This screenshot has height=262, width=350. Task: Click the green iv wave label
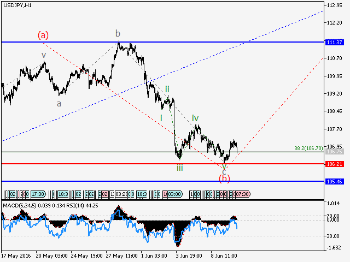pyautogui.click(x=195, y=118)
